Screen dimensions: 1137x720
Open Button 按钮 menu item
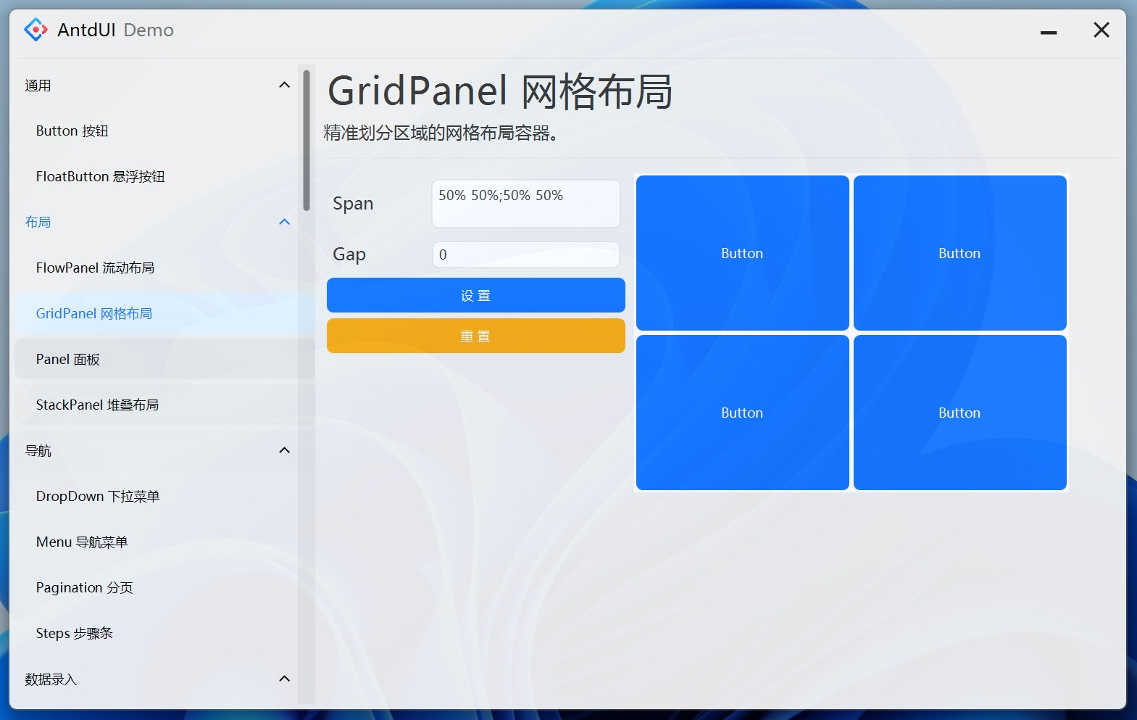[72, 131]
